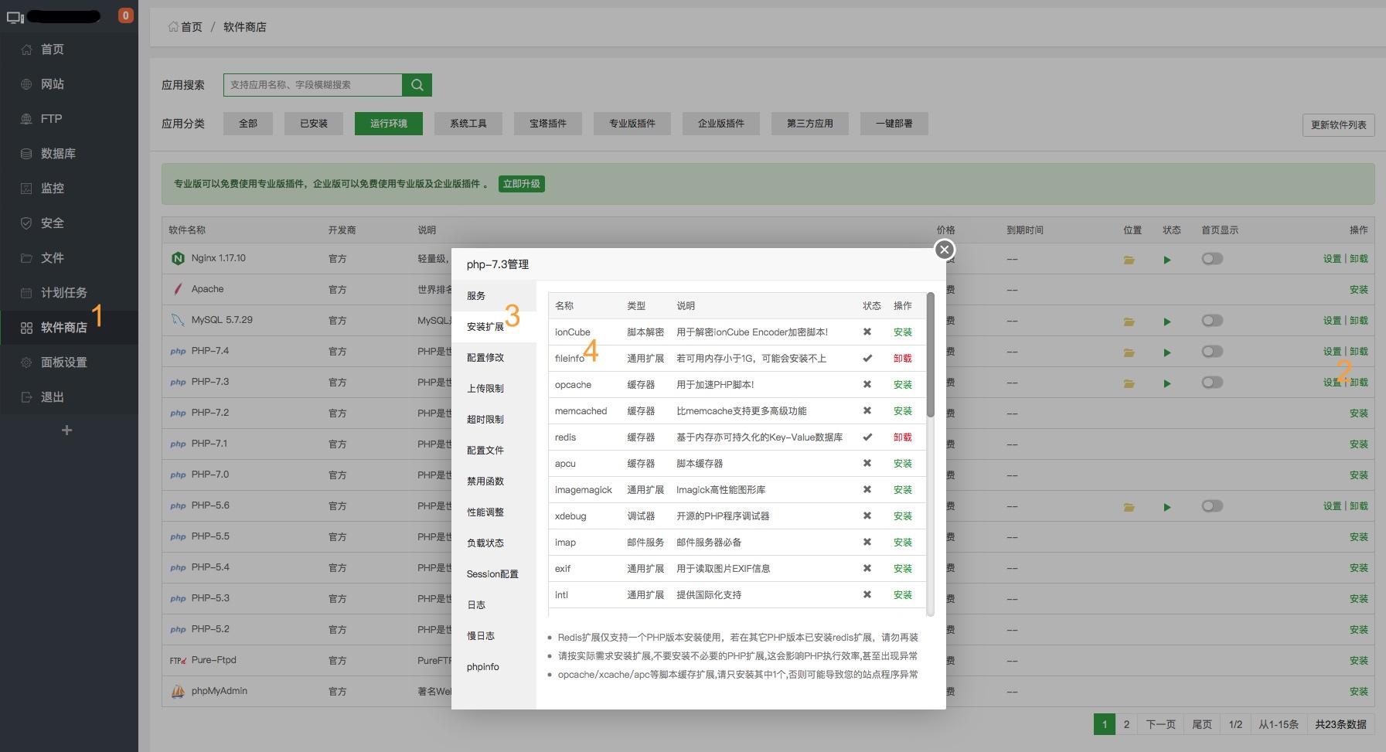Viewport: 1386px width, 752px height.
Task: Click the 首页 breadcrumb link
Action: (x=185, y=27)
